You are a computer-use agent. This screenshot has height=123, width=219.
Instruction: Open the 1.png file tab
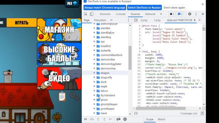click(x=157, y=20)
